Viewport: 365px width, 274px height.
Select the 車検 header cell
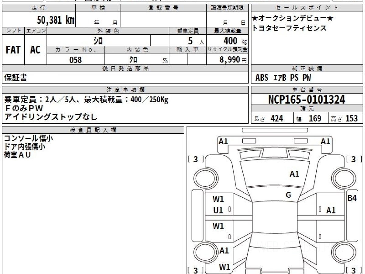[98, 8]
